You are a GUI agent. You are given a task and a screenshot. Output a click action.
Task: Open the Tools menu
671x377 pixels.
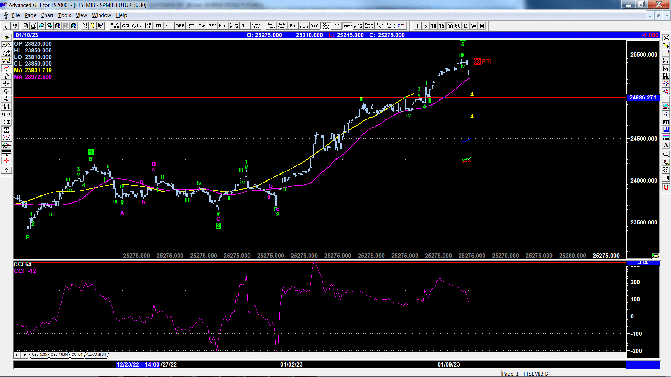tap(65, 15)
